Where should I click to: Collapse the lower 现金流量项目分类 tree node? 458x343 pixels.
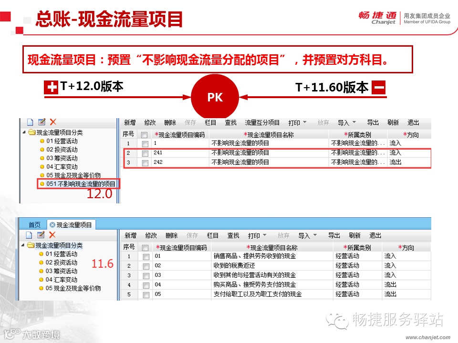(x=23, y=245)
